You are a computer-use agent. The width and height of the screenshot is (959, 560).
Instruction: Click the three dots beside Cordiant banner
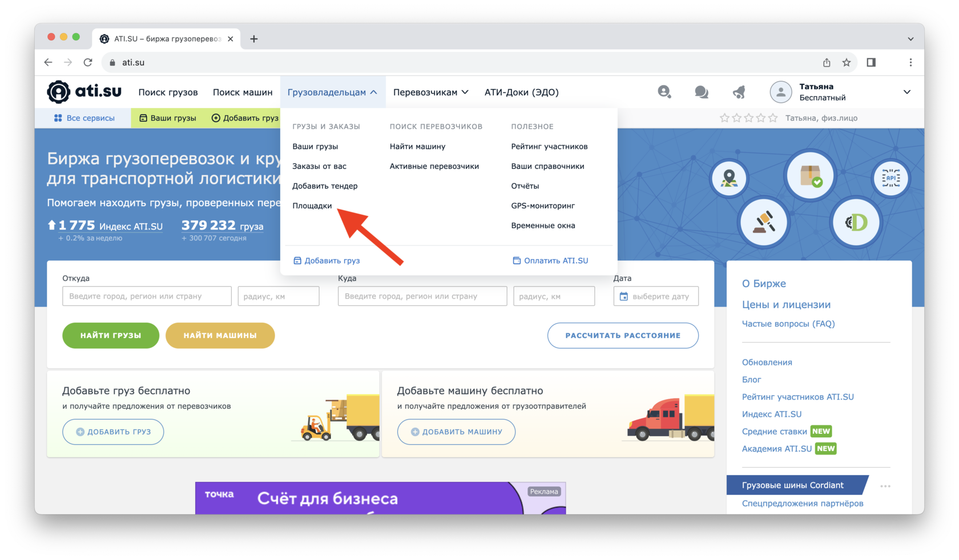tap(885, 486)
